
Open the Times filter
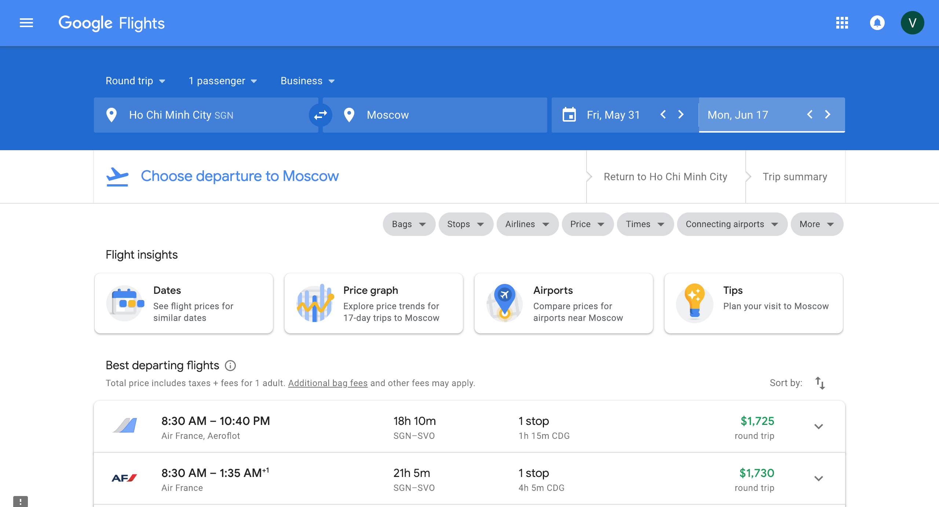(x=645, y=224)
